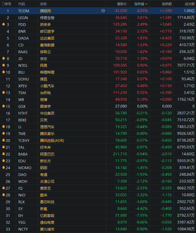The height and width of the screenshot is (233, 196).
Task: Toggle the 涨跌幅 sort arrow
Action: (x=146, y=4)
